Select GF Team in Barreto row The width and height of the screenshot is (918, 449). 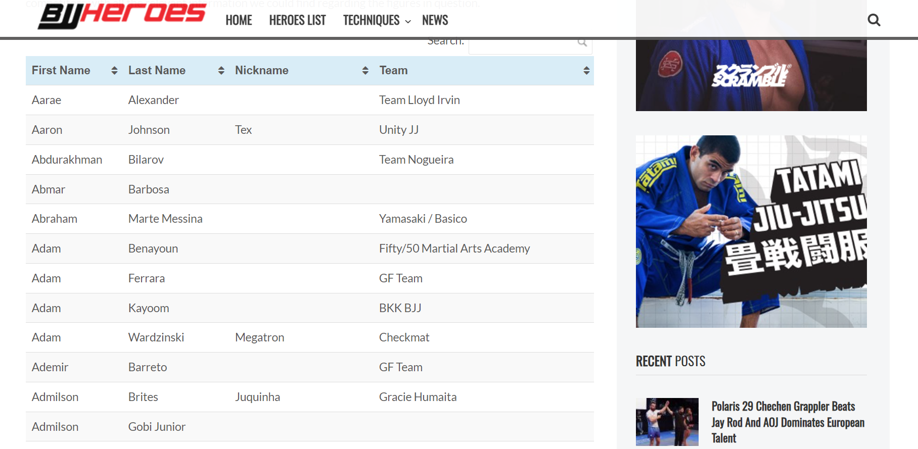coord(401,367)
